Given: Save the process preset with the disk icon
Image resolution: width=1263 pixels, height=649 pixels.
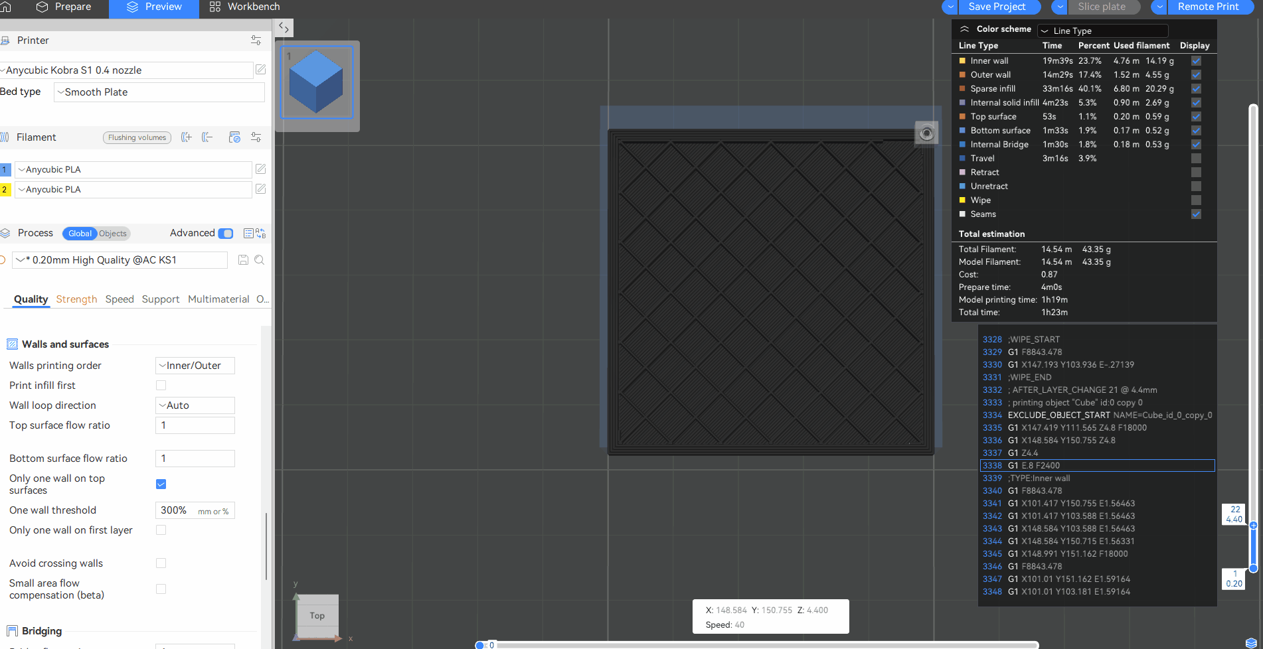Looking at the screenshot, I should pos(243,260).
